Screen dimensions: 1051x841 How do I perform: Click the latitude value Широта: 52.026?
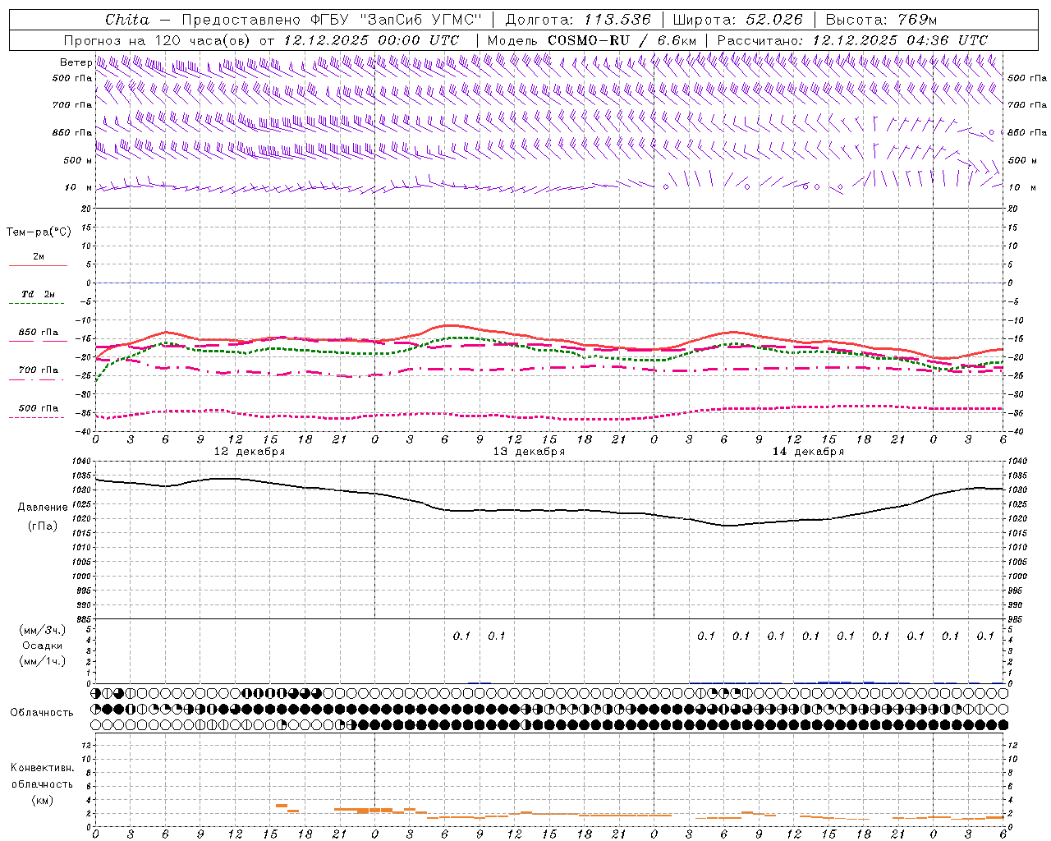737,20
